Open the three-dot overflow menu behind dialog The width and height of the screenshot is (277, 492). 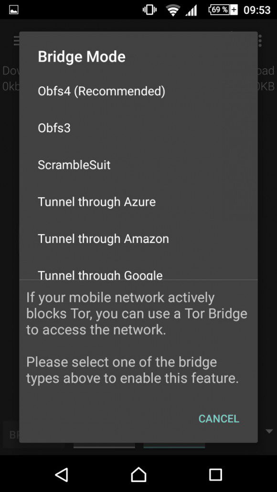click(x=260, y=41)
